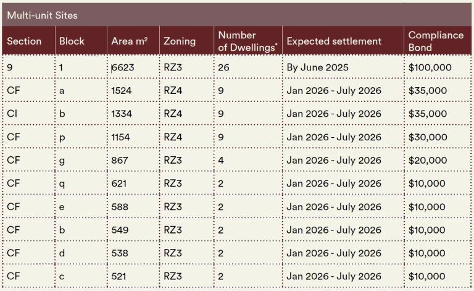
Task: Click the Expected settlement column header
Action: [334, 41]
